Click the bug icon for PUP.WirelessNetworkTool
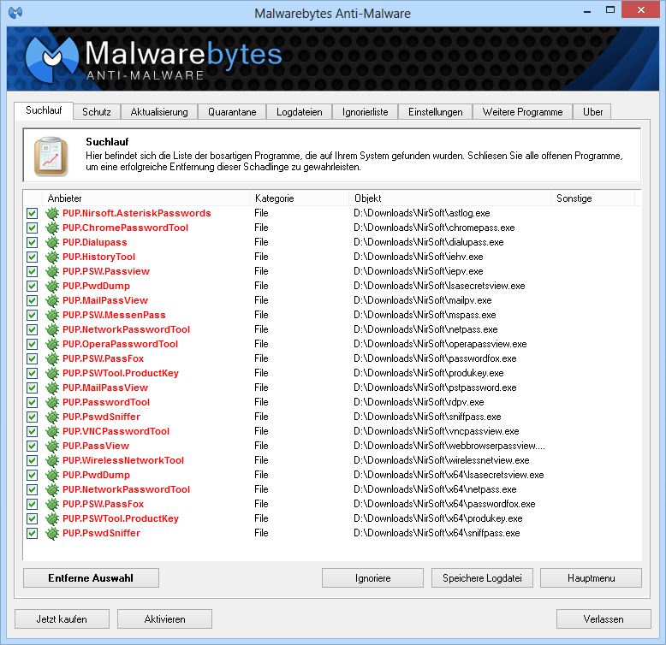The image size is (666, 645). [52, 460]
